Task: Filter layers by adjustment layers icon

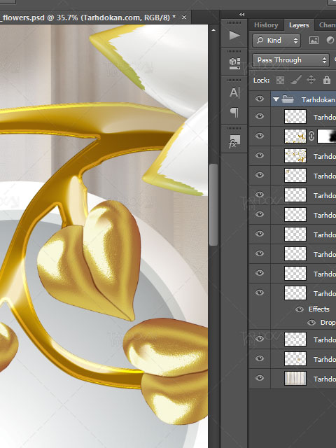Action: click(x=330, y=41)
